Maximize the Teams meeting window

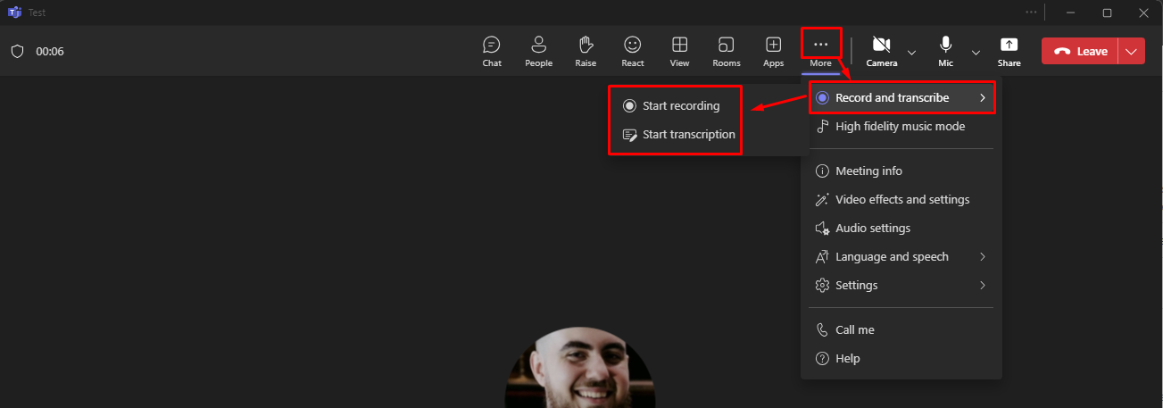[1107, 12]
